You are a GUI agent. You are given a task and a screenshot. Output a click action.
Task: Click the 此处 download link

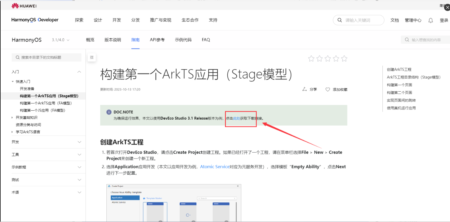(x=237, y=118)
